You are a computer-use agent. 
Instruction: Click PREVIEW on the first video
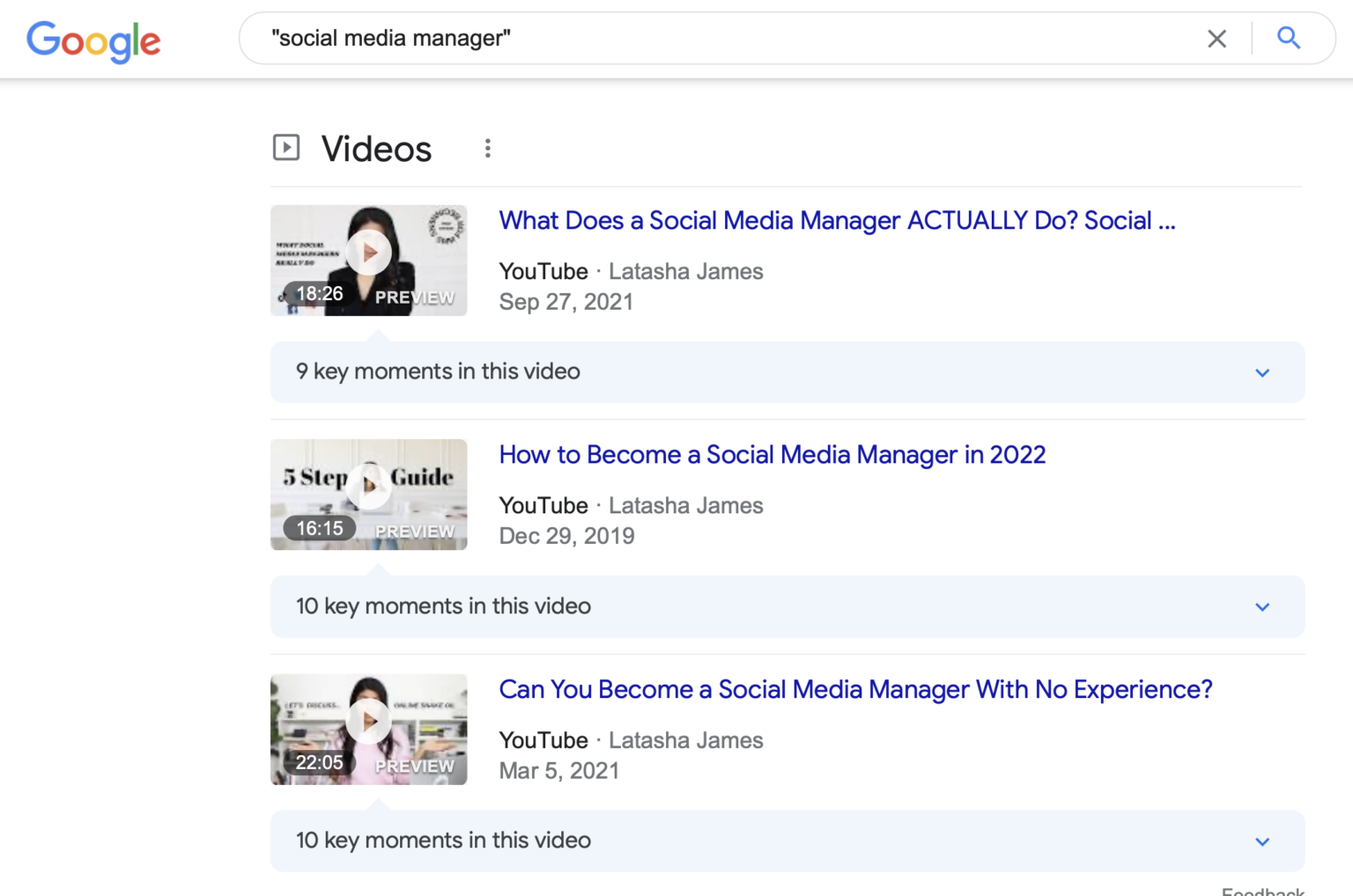414,297
